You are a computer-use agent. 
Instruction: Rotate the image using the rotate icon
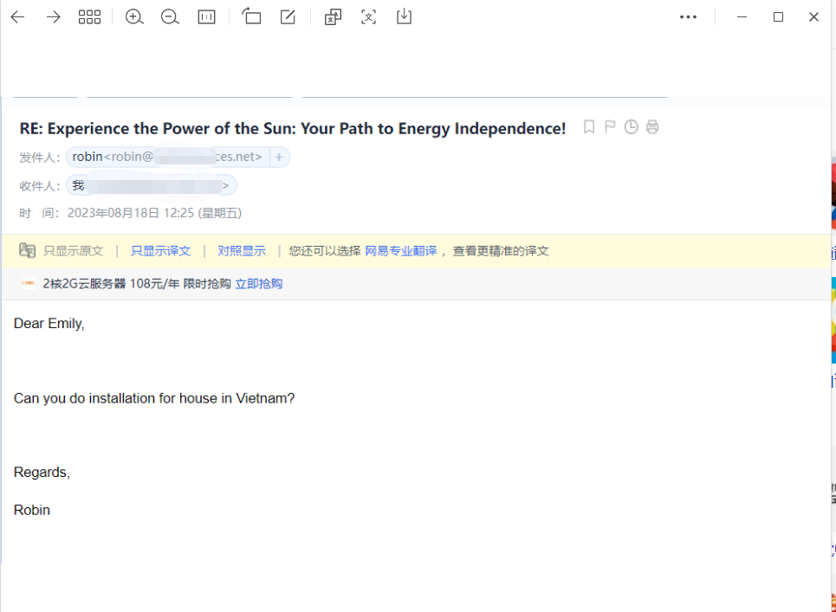(251, 17)
